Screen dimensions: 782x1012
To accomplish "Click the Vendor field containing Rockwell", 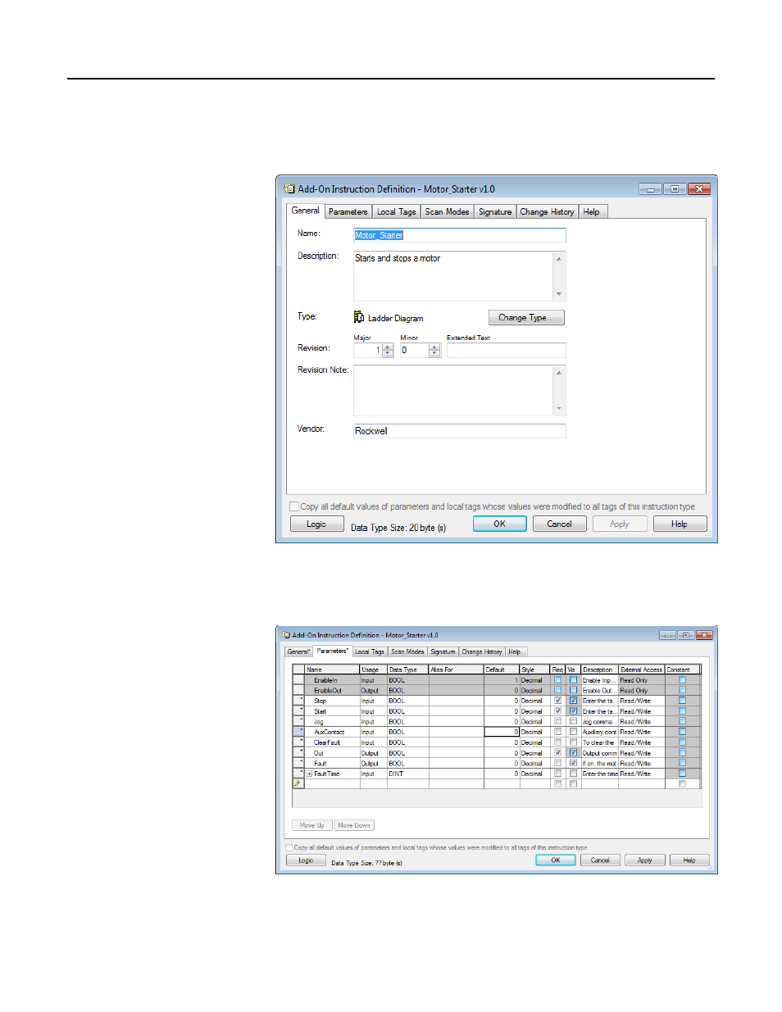I will 459,431.
